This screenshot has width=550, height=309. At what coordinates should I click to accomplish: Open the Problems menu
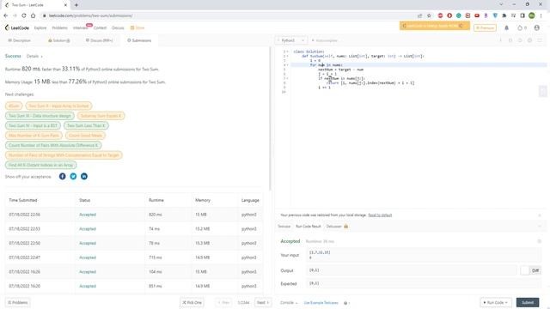(x=59, y=27)
